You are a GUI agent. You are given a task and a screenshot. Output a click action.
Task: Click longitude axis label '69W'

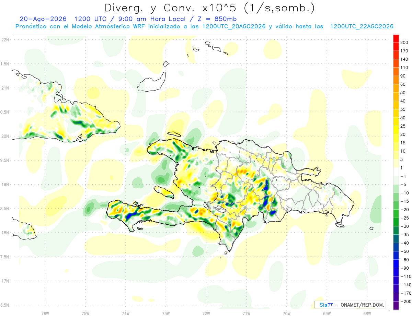click(327, 313)
